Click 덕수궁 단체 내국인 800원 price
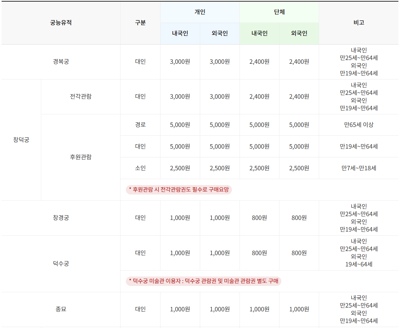Image resolution: width=400 pixels, height=328 pixels. point(259,253)
